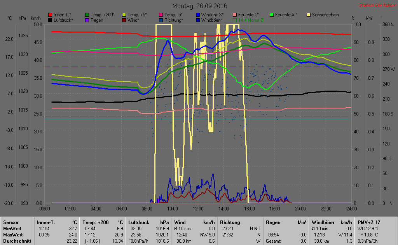Click the 'MinWert' row label

[12, 229]
